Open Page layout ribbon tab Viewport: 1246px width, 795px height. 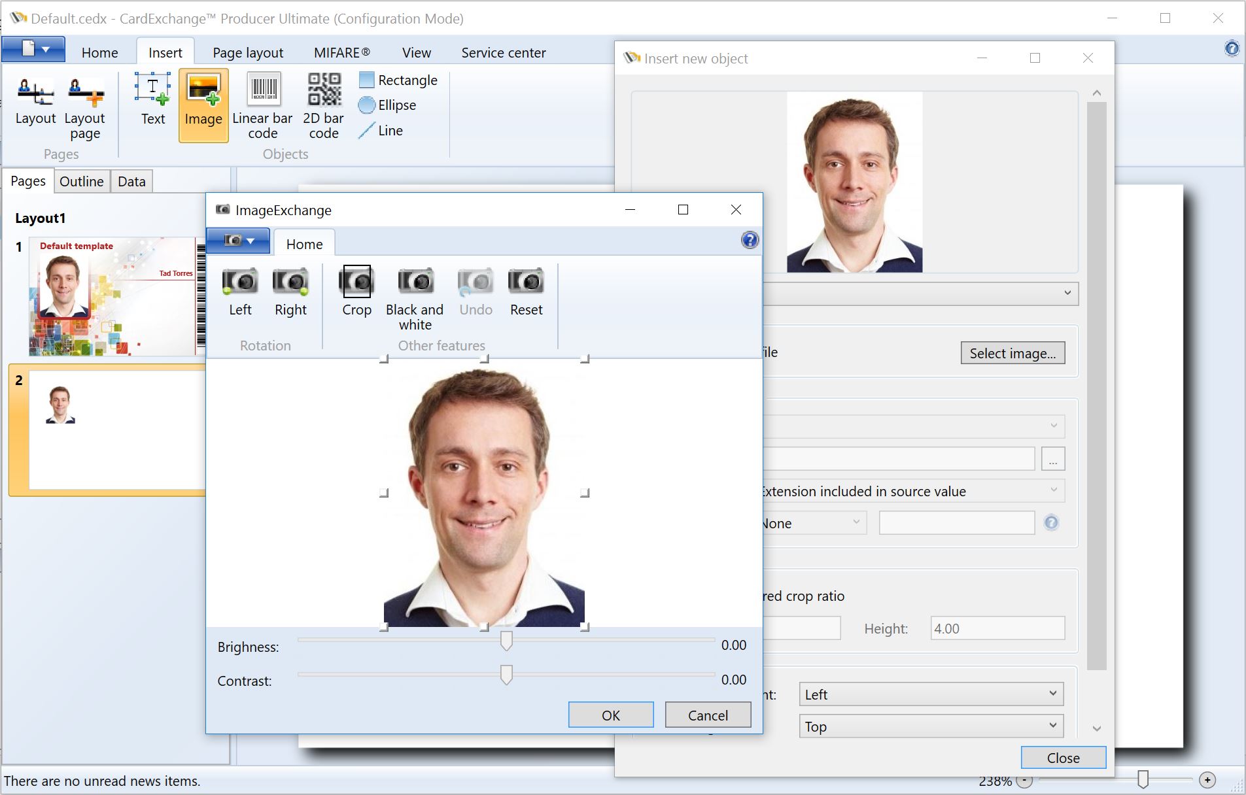[x=248, y=52]
